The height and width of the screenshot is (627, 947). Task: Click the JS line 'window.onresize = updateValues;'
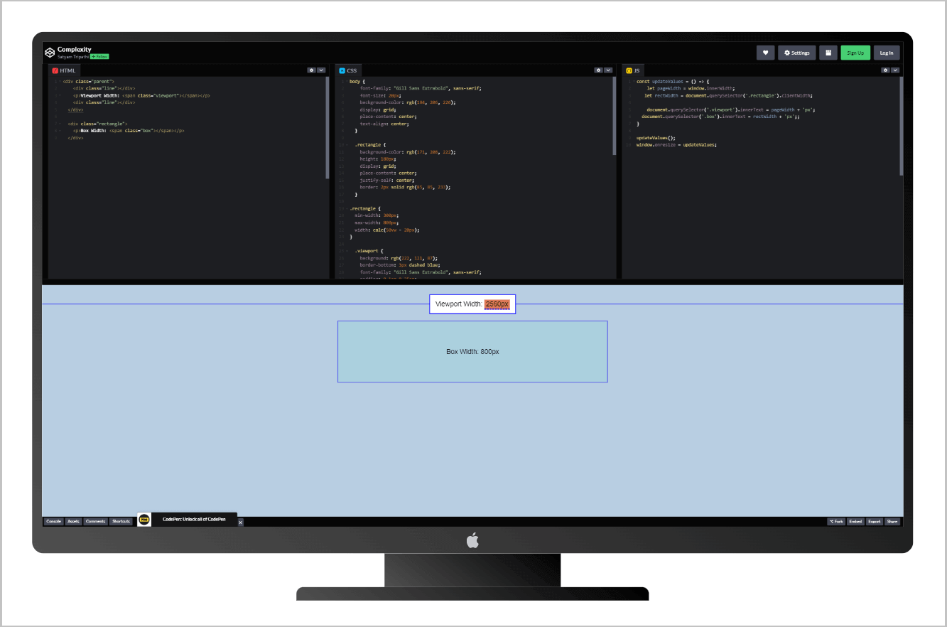click(676, 145)
